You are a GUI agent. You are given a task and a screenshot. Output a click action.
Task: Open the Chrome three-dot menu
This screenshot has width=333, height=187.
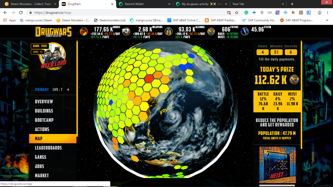pos(328,12)
